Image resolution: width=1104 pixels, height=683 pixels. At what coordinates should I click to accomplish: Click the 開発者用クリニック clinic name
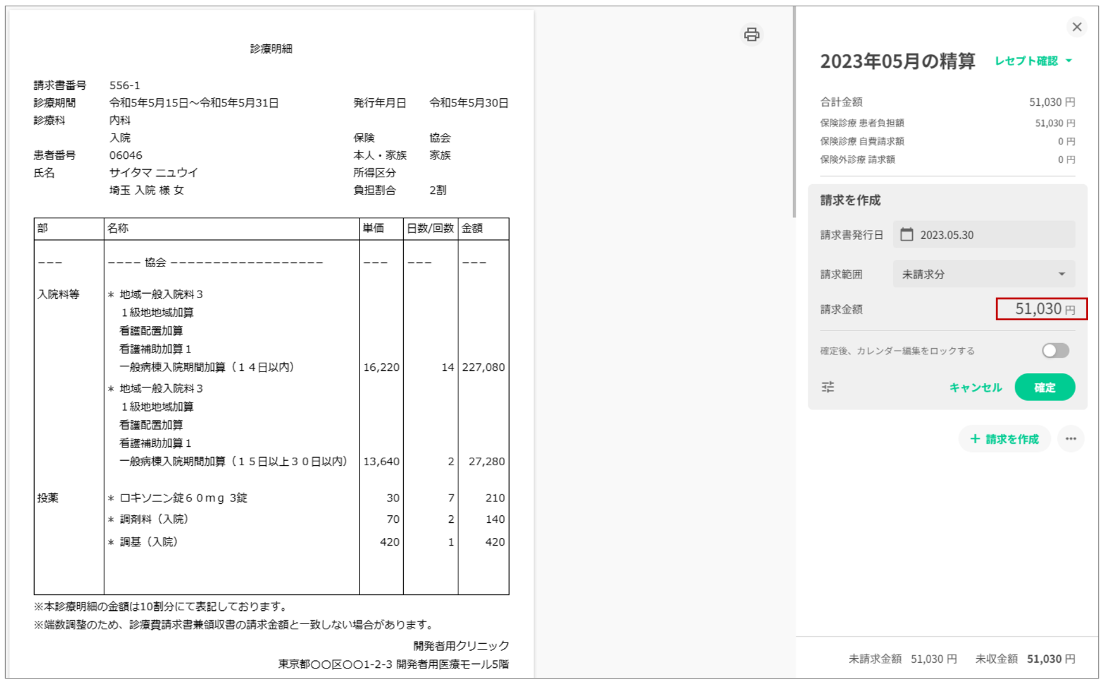tap(461, 646)
